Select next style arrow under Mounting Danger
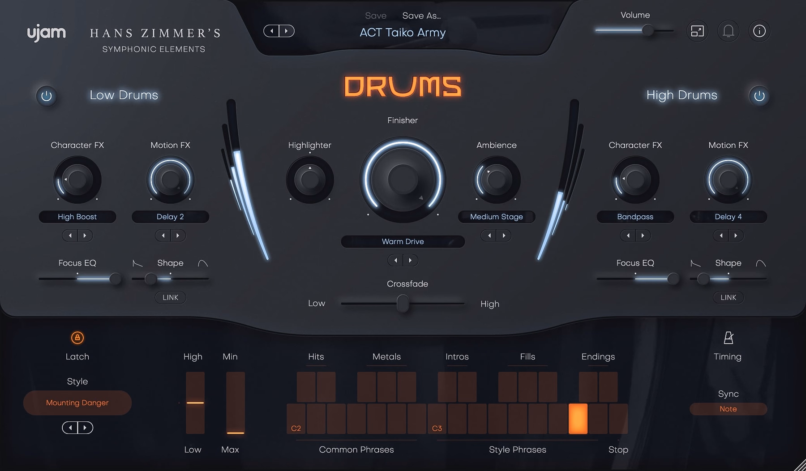 85,428
